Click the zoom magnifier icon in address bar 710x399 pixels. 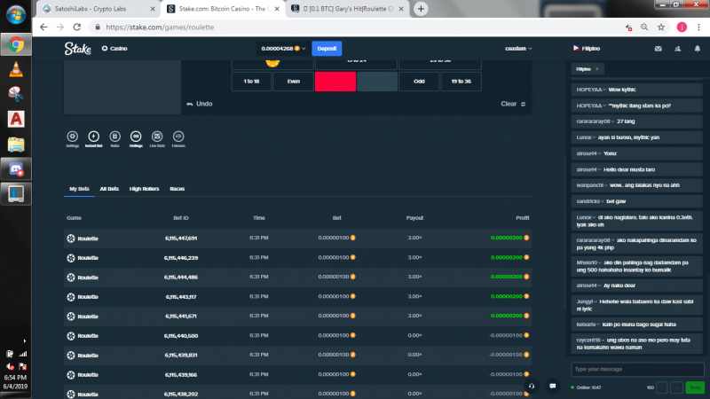(x=644, y=27)
